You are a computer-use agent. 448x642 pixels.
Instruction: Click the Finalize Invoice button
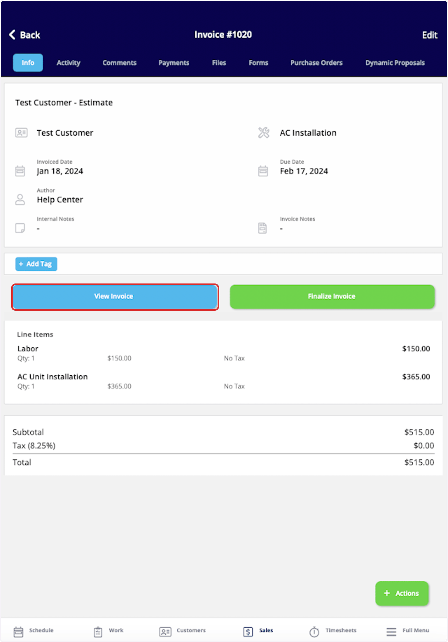332,297
